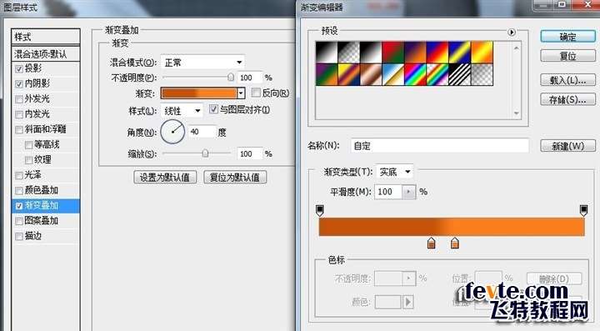Click the 新建(W) new gradient button
This screenshot has height=331, width=600.
pos(567,146)
